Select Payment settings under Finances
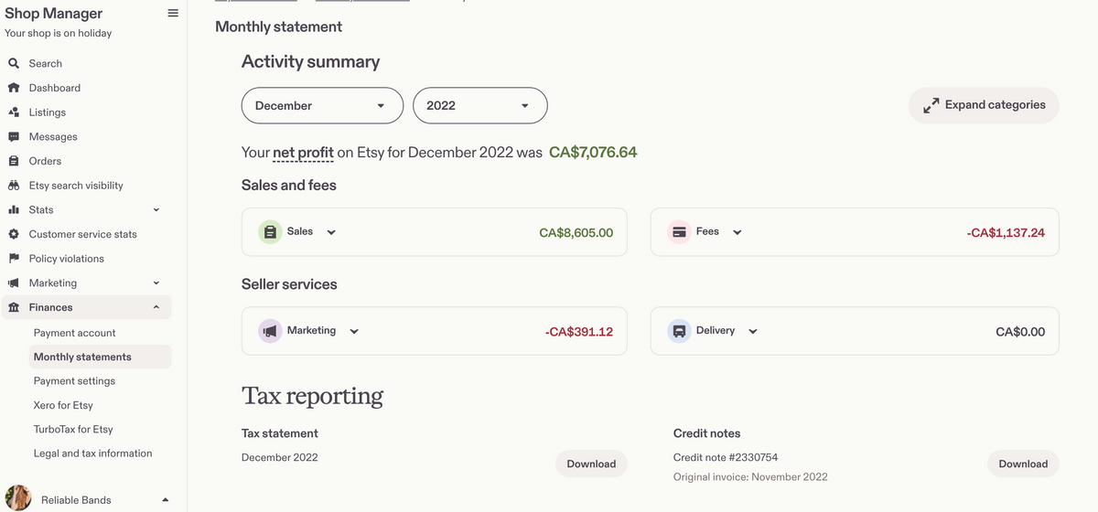Image resolution: width=1098 pixels, height=512 pixels. (x=74, y=381)
